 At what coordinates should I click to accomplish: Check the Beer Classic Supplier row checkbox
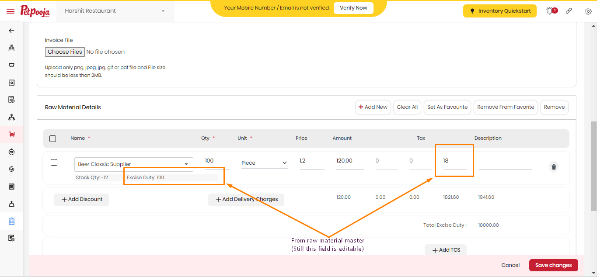[x=54, y=163]
